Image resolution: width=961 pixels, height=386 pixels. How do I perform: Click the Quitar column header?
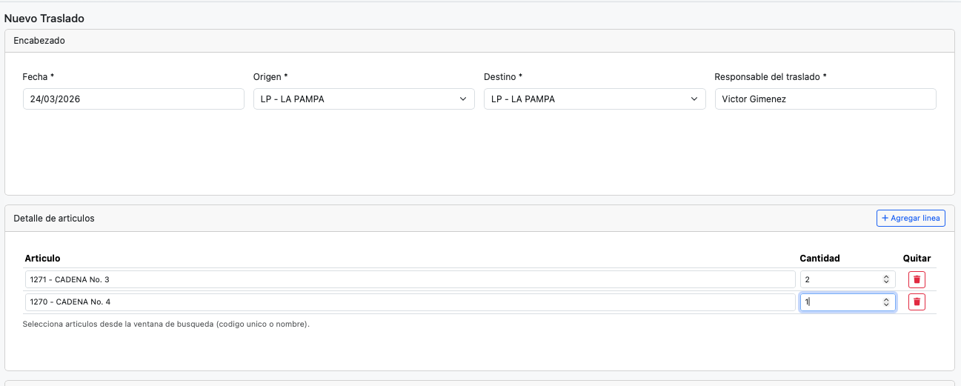(x=917, y=258)
